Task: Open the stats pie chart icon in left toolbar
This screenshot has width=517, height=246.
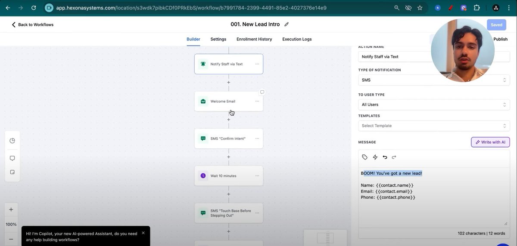Action: tap(12, 141)
